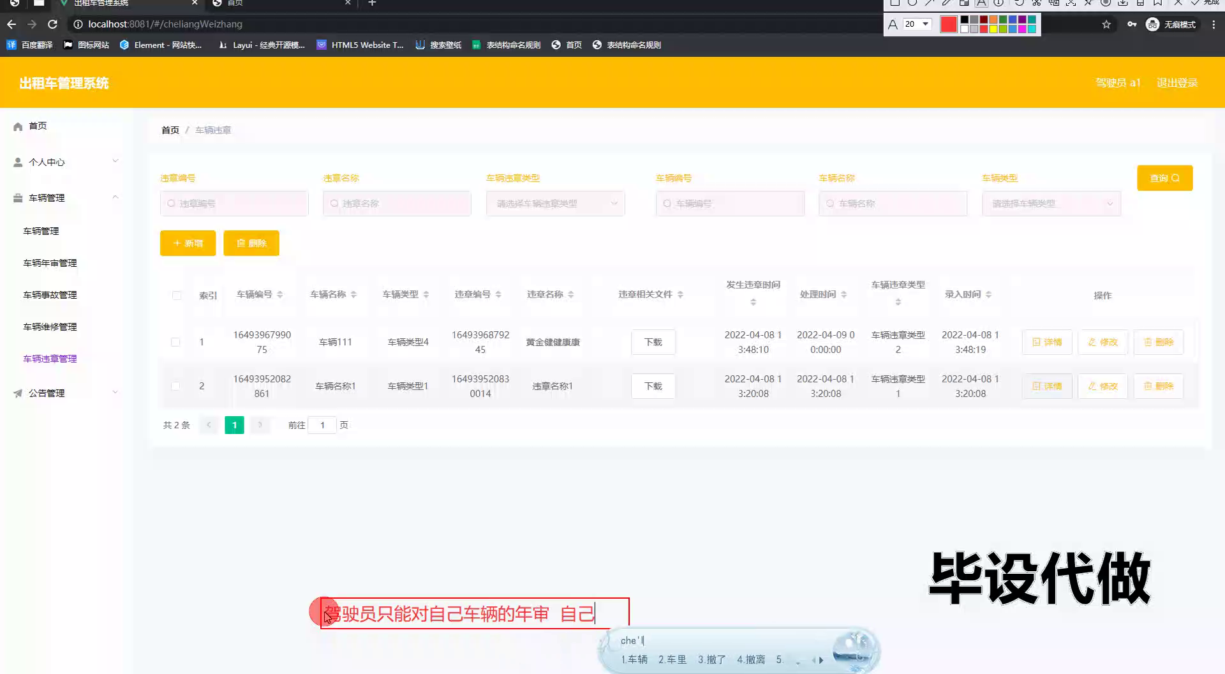Select page 1 in the pagination

234,425
